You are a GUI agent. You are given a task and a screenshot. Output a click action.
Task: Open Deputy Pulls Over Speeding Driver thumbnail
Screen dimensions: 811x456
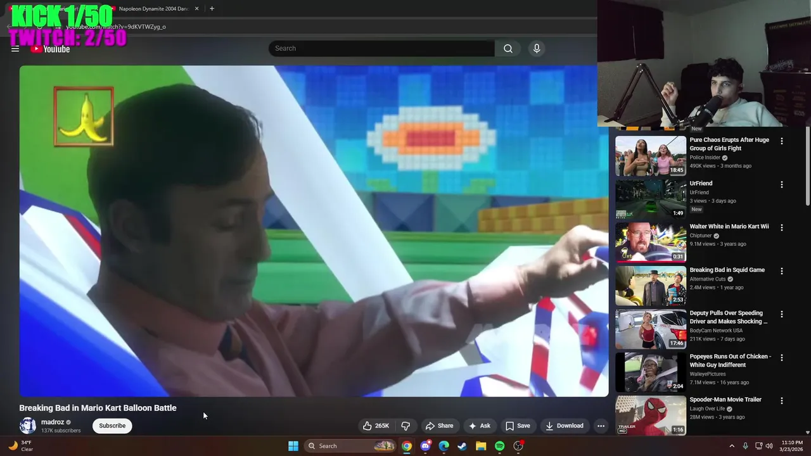651,329
